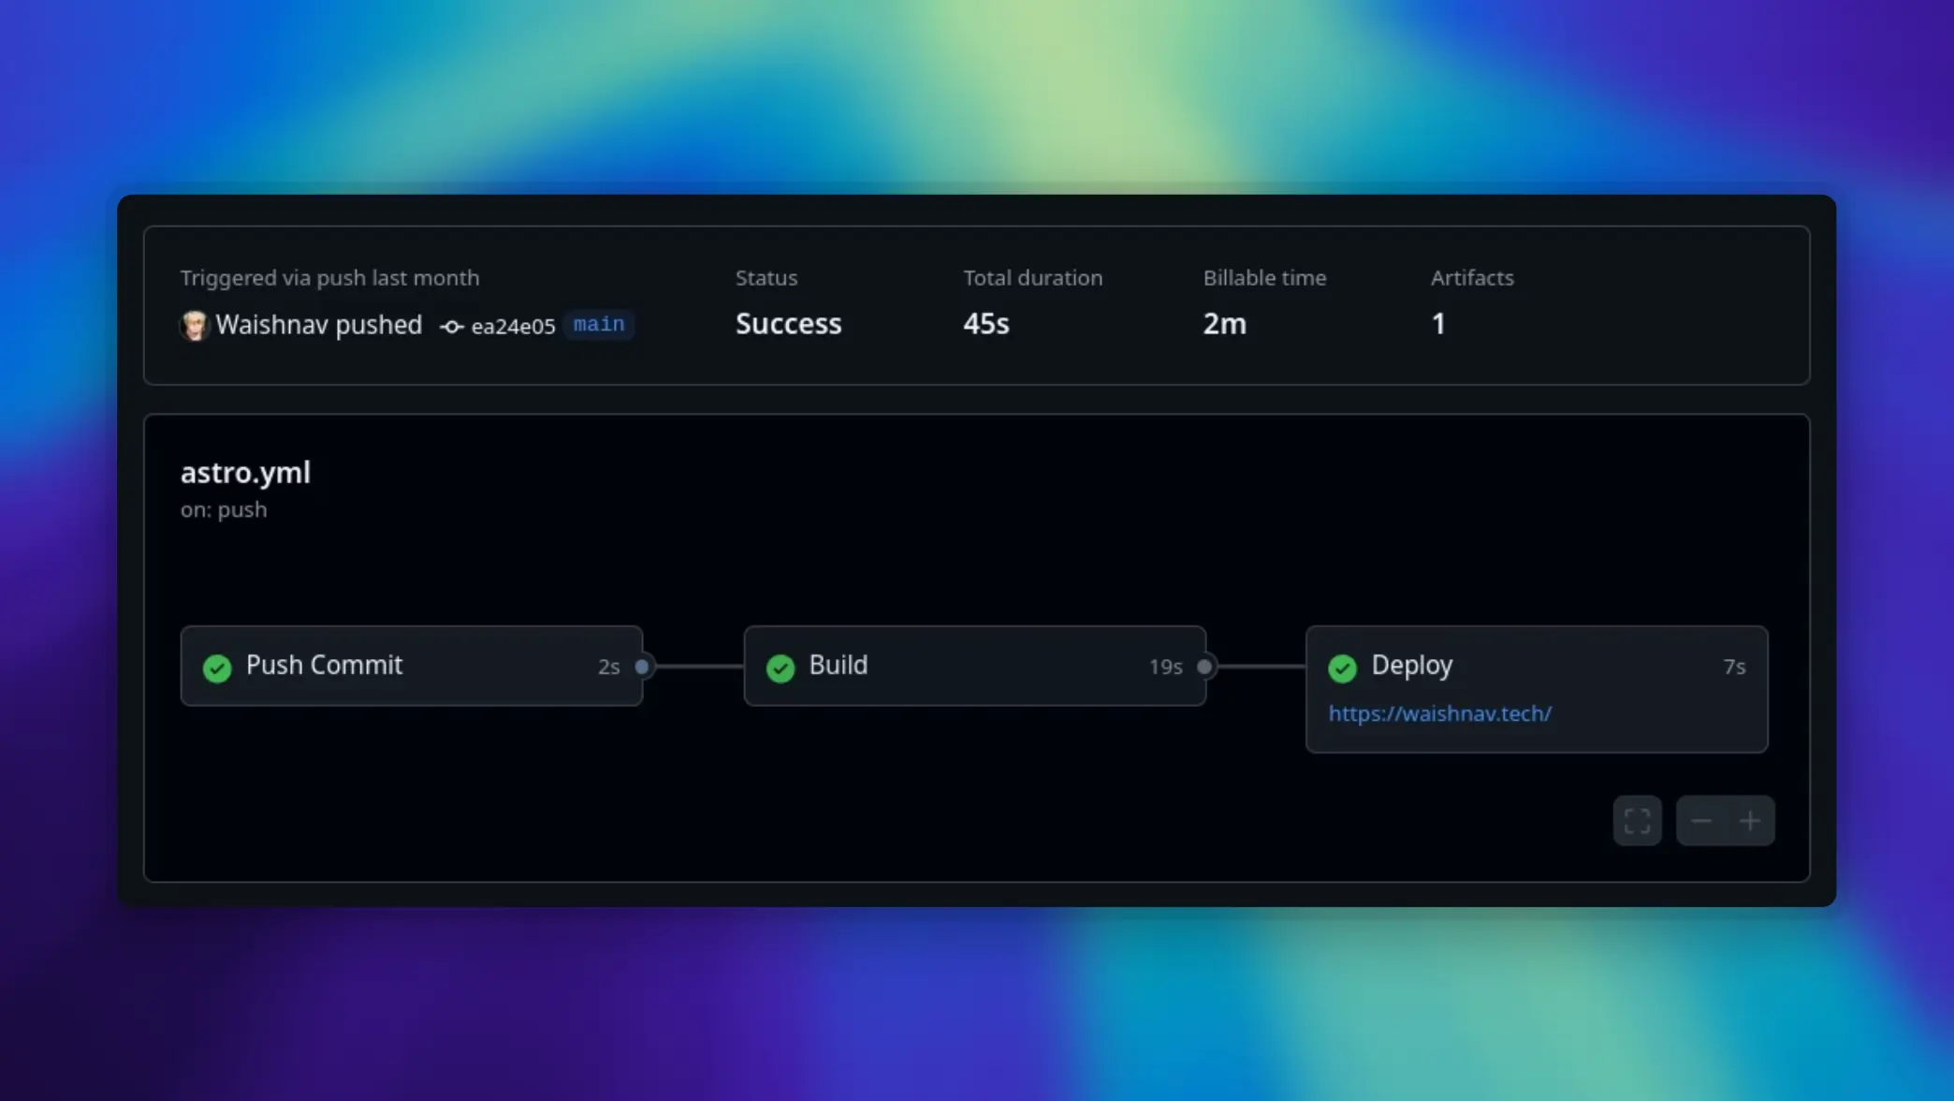The width and height of the screenshot is (1954, 1101).
Task: Click the Artifacts count of 1
Action: [1438, 324]
